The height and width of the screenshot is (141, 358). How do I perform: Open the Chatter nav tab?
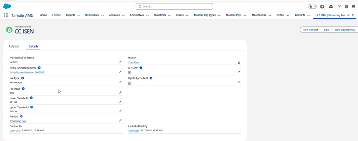[x=56, y=15]
